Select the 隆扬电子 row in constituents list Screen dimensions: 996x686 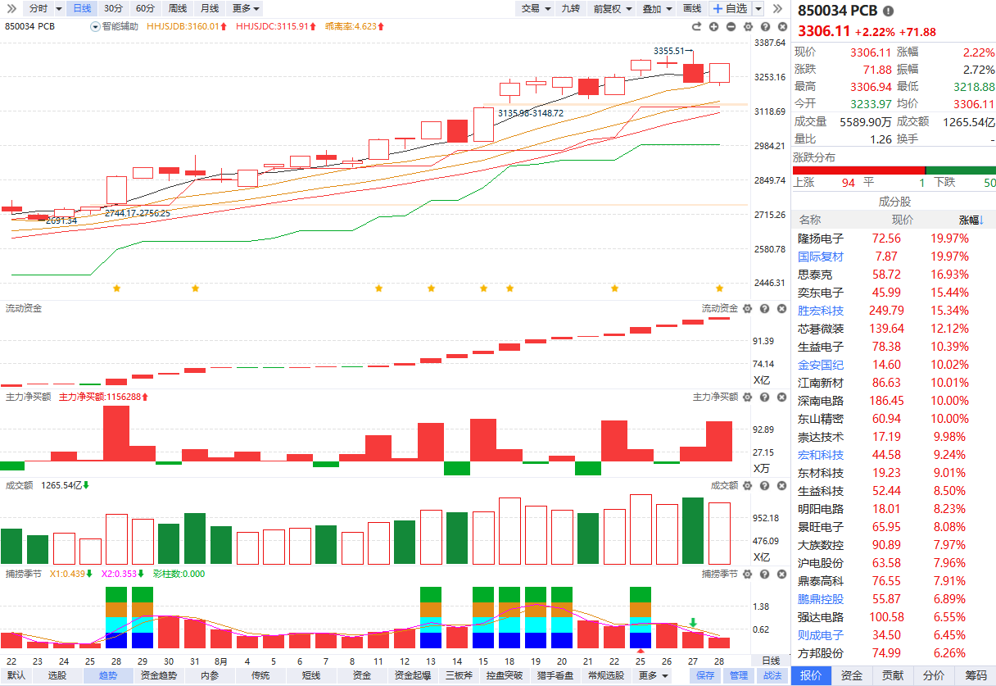[894, 239]
